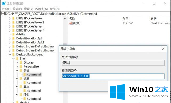Select the 重启 tree entry
171x103 pixels.
[26, 87]
